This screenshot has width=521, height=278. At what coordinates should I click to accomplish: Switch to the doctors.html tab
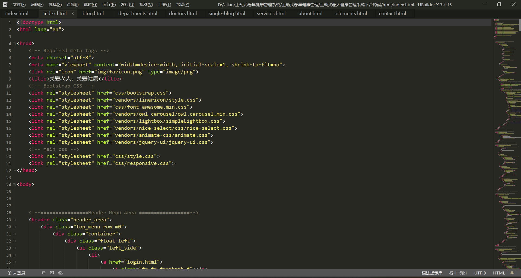183,14
